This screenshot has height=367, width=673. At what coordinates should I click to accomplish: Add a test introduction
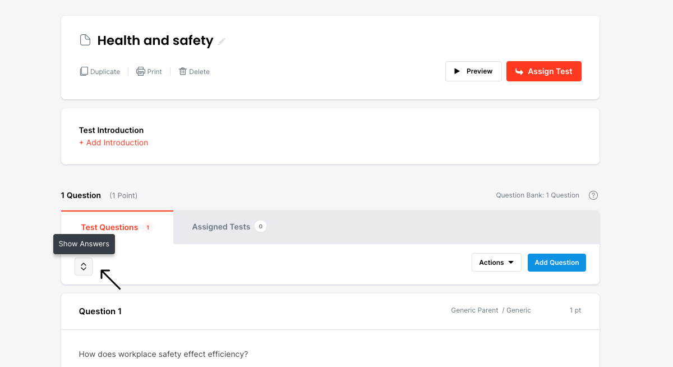(x=114, y=143)
